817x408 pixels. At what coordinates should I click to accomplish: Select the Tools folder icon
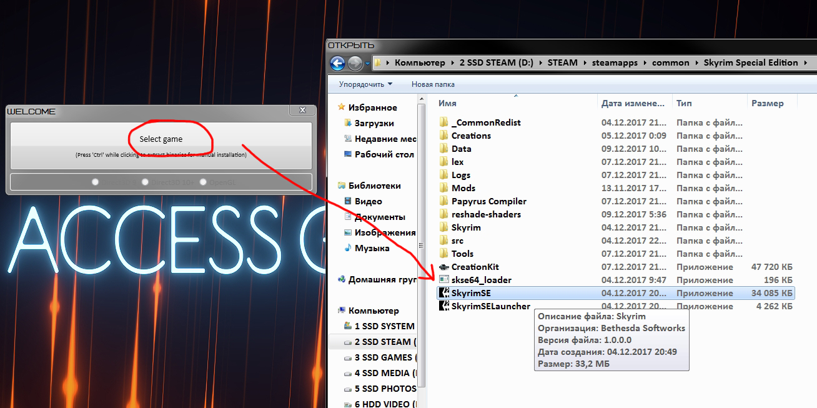pyautogui.click(x=444, y=254)
